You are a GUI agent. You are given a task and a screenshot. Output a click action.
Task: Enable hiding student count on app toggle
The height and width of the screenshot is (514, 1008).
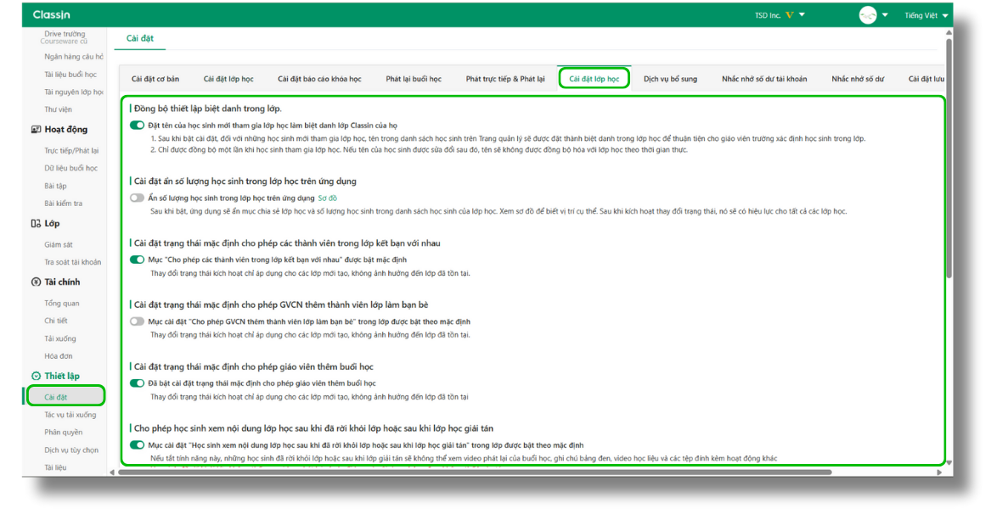[137, 198]
